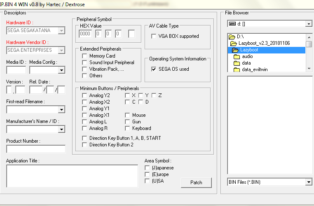Click folder tree scroll up arrow
314x206 pixels.
309,37
